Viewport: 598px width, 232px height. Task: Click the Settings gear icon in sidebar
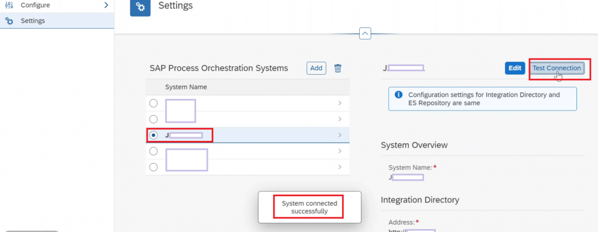[x=9, y=20]
